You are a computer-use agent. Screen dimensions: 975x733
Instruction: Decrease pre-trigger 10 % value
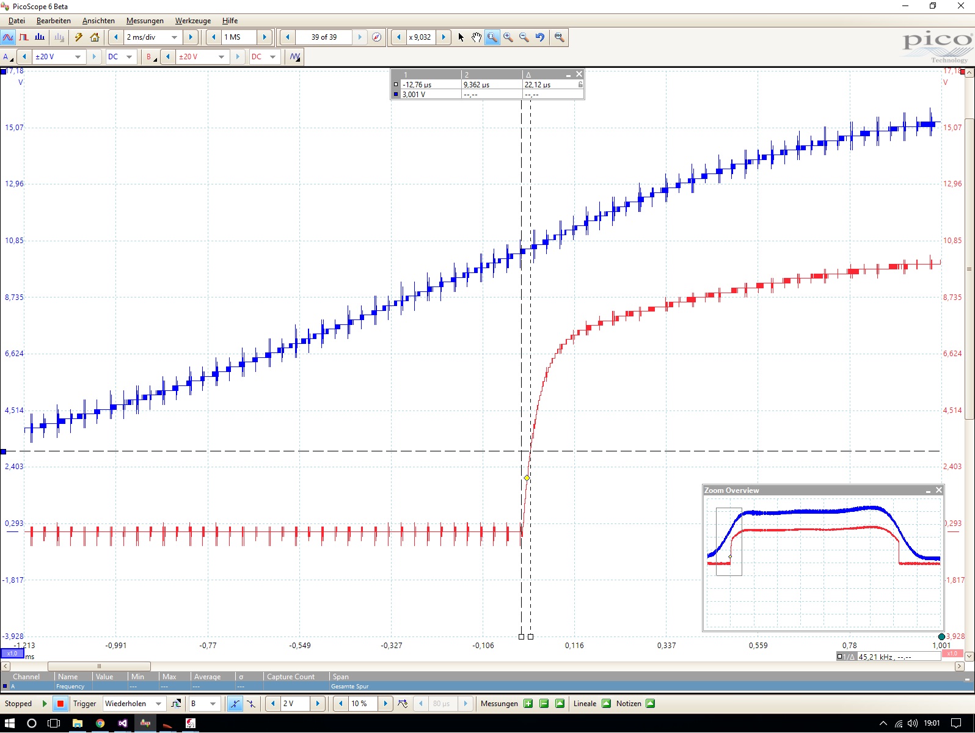(x=341, y=704)
